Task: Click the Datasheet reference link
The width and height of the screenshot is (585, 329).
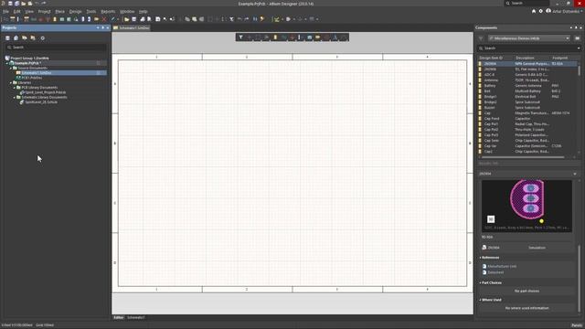Action: click(x=495, y=272)
